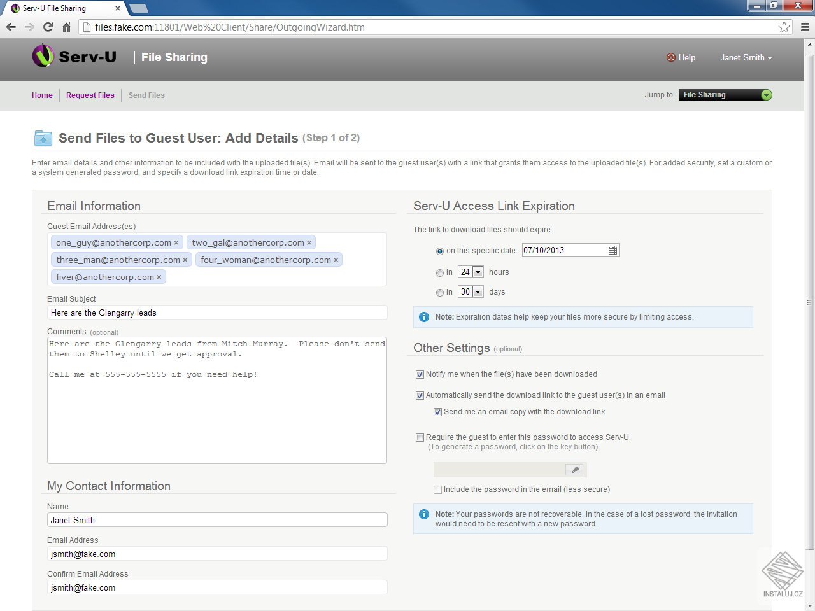Remove fiver@anothercorp.com with its x icon
The image size is (815, 611).
pos(159,277)
